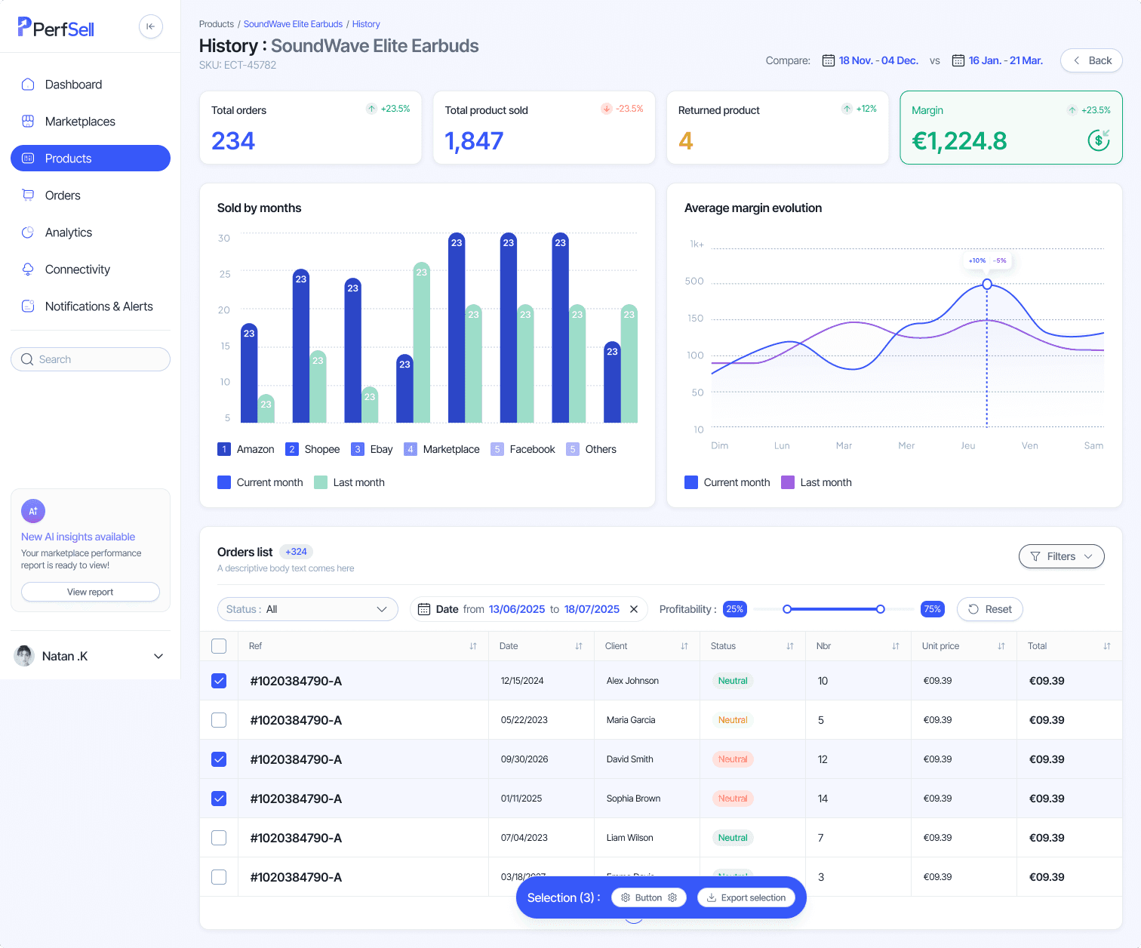This screenshot has width=1141, height=948.
Task: Collapse the sidebar with the arrow icon
Action: pyautogui.click(x=151, y=26)
